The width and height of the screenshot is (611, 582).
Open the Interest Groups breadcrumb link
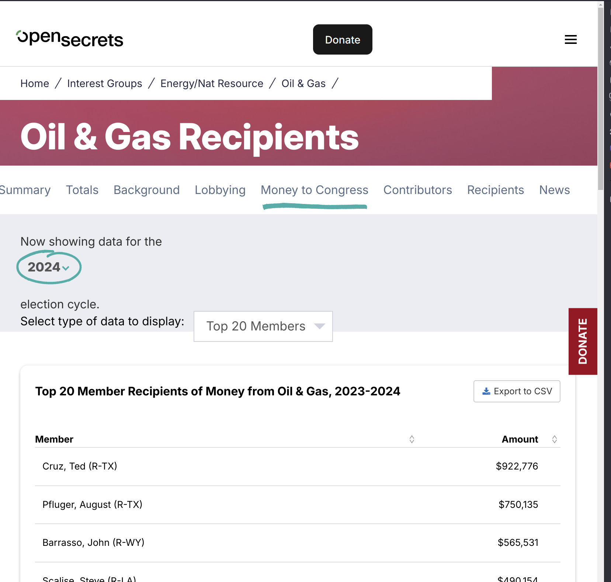(x=105, y=84)
